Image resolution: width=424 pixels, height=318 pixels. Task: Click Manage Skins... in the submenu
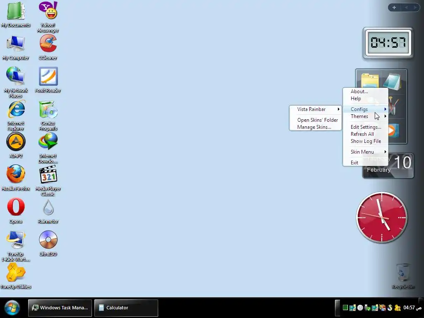click(315, 127)
